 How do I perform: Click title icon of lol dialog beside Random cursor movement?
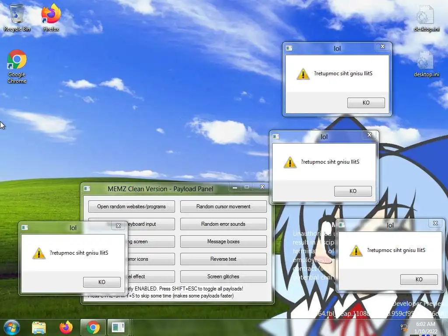276,136
